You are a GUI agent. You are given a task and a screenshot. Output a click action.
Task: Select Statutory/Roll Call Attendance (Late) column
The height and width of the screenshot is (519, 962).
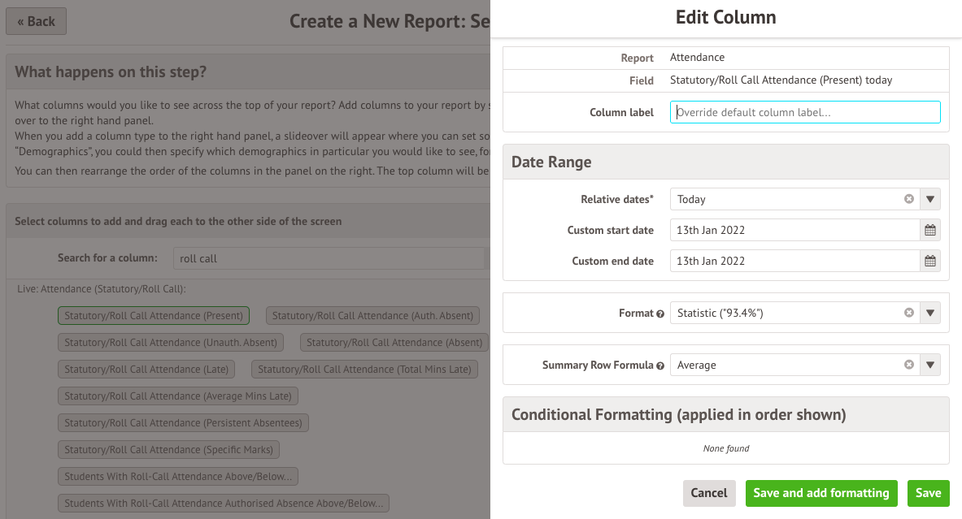coord(146,370)
